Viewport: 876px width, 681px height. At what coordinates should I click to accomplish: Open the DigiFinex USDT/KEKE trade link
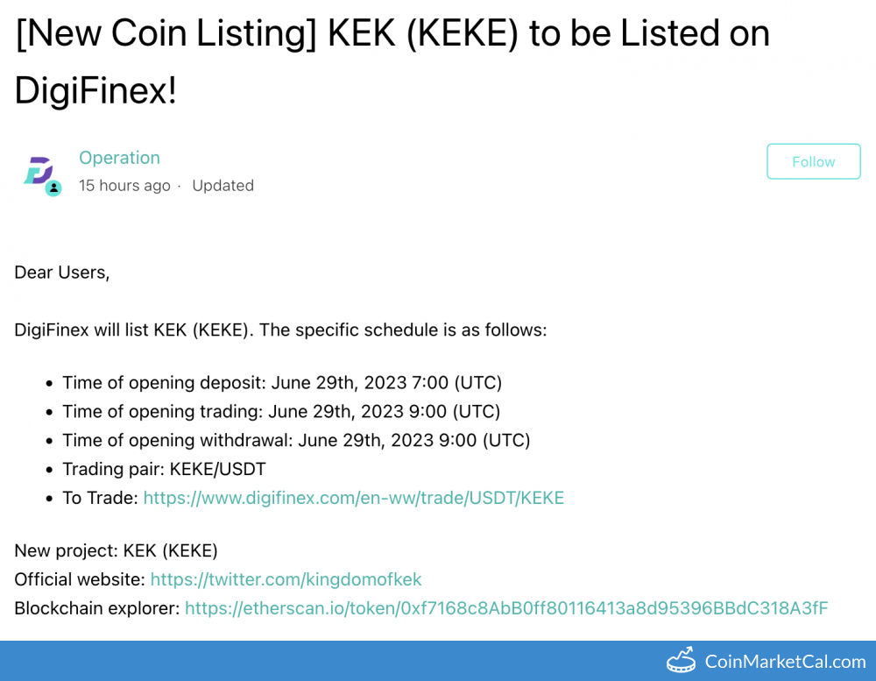click(x=353, y=498)
